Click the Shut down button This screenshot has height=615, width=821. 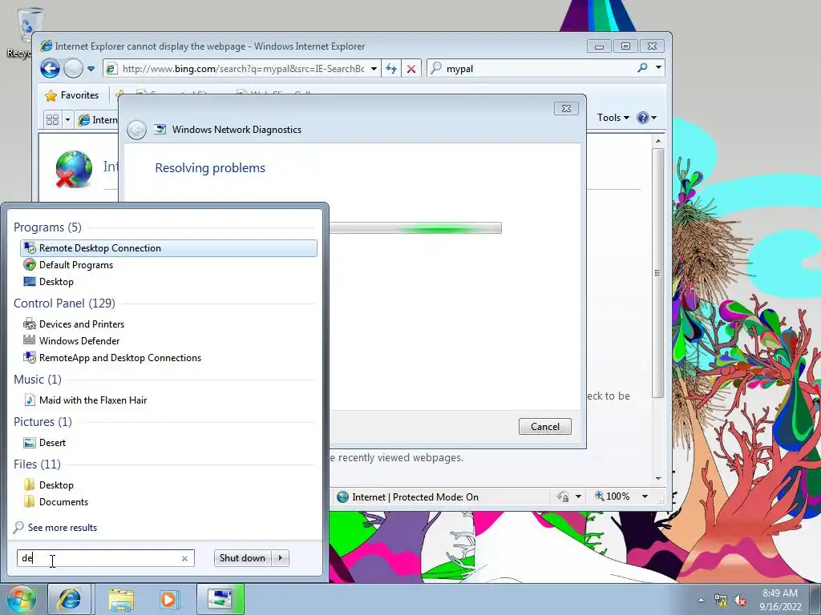click(242, 558)
